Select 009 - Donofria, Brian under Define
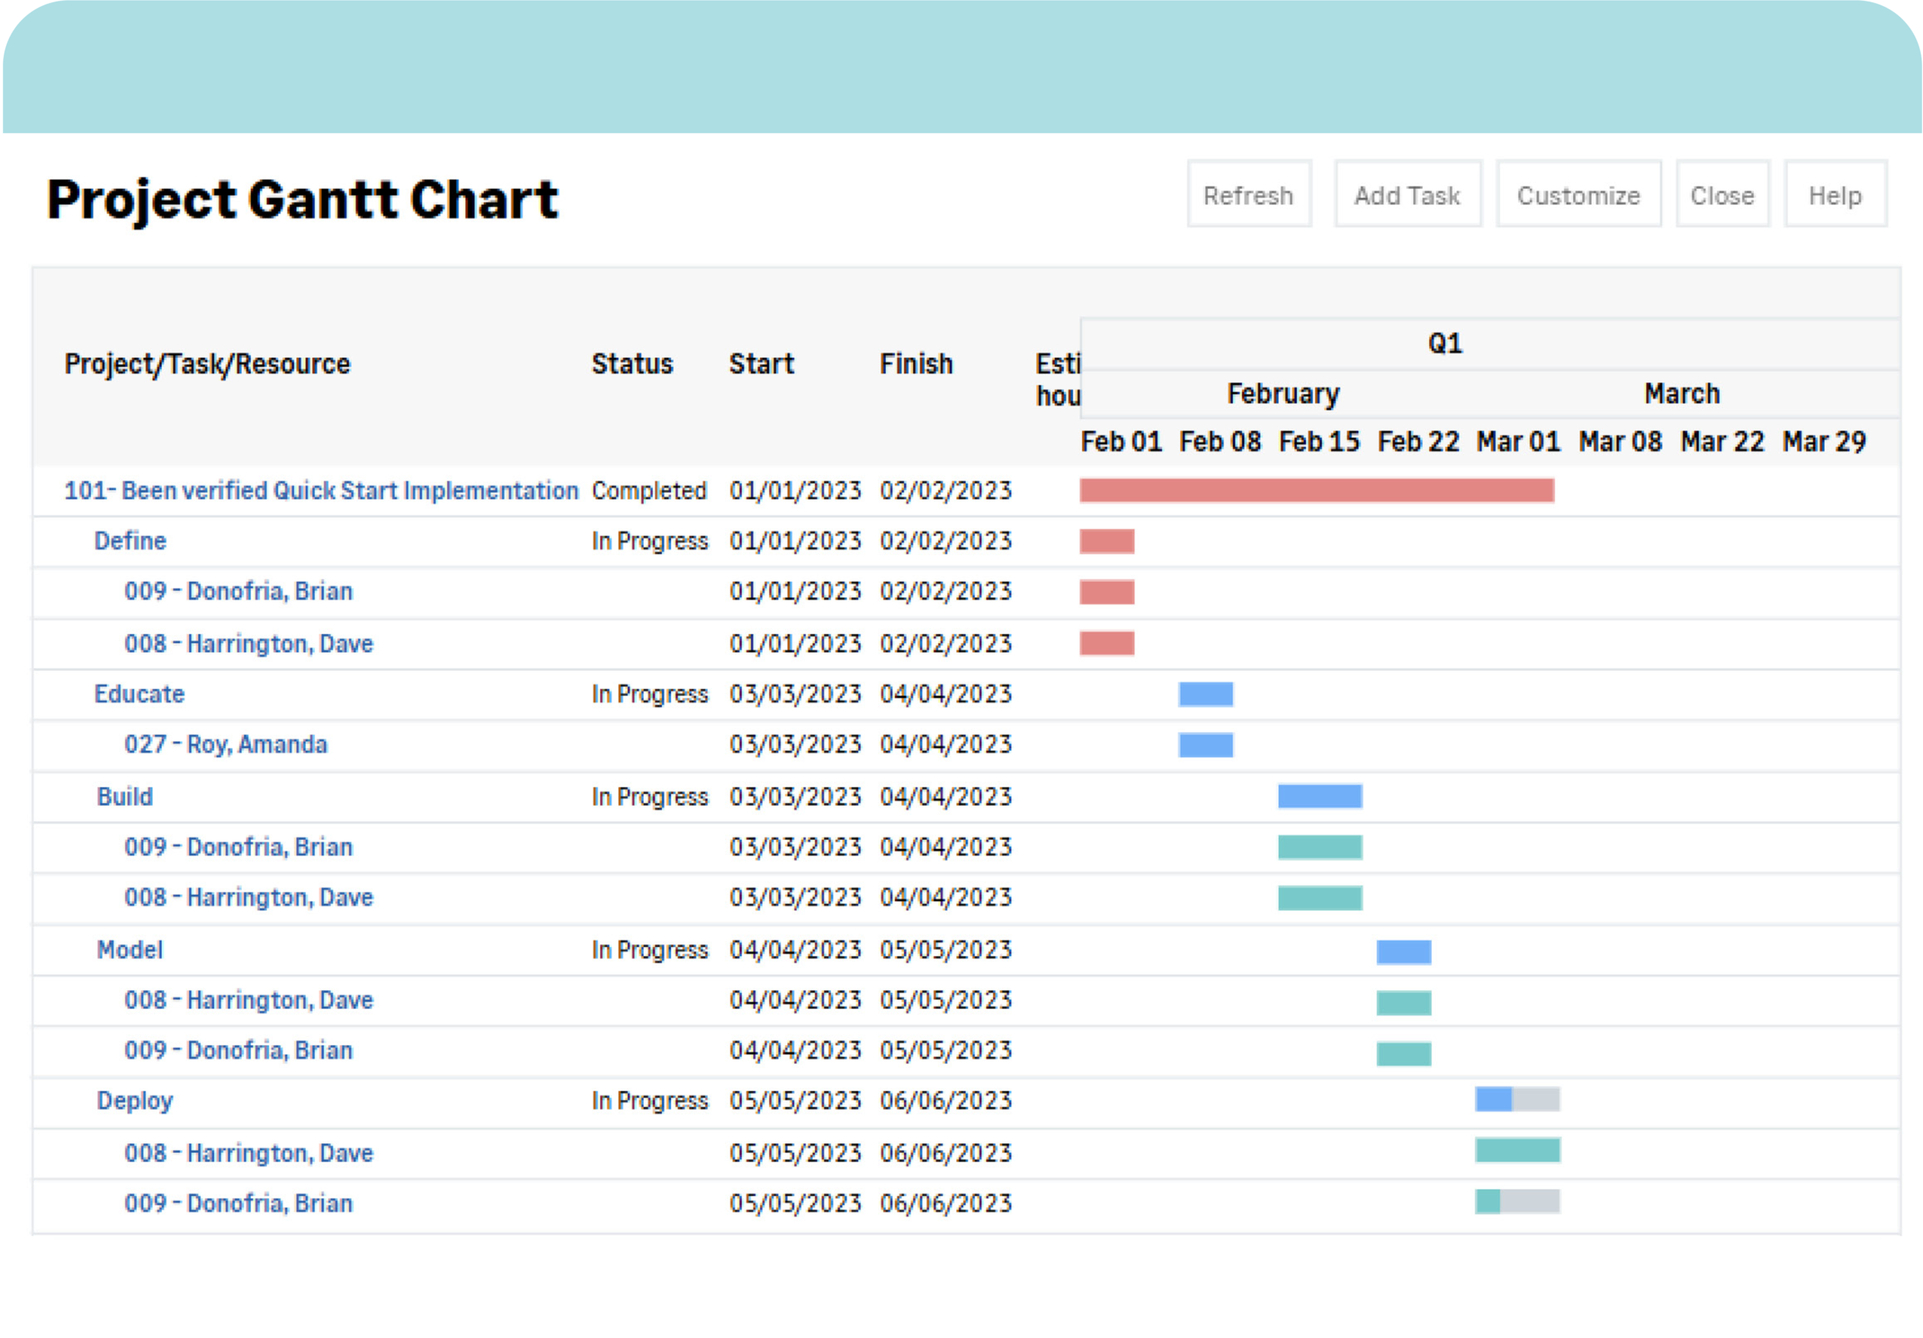The height and width of the screenshot is (1338, 1923). (239, 590)
